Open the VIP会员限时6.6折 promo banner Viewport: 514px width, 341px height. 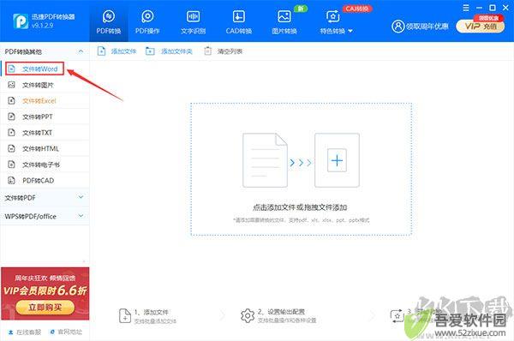[x=45, y=294]
